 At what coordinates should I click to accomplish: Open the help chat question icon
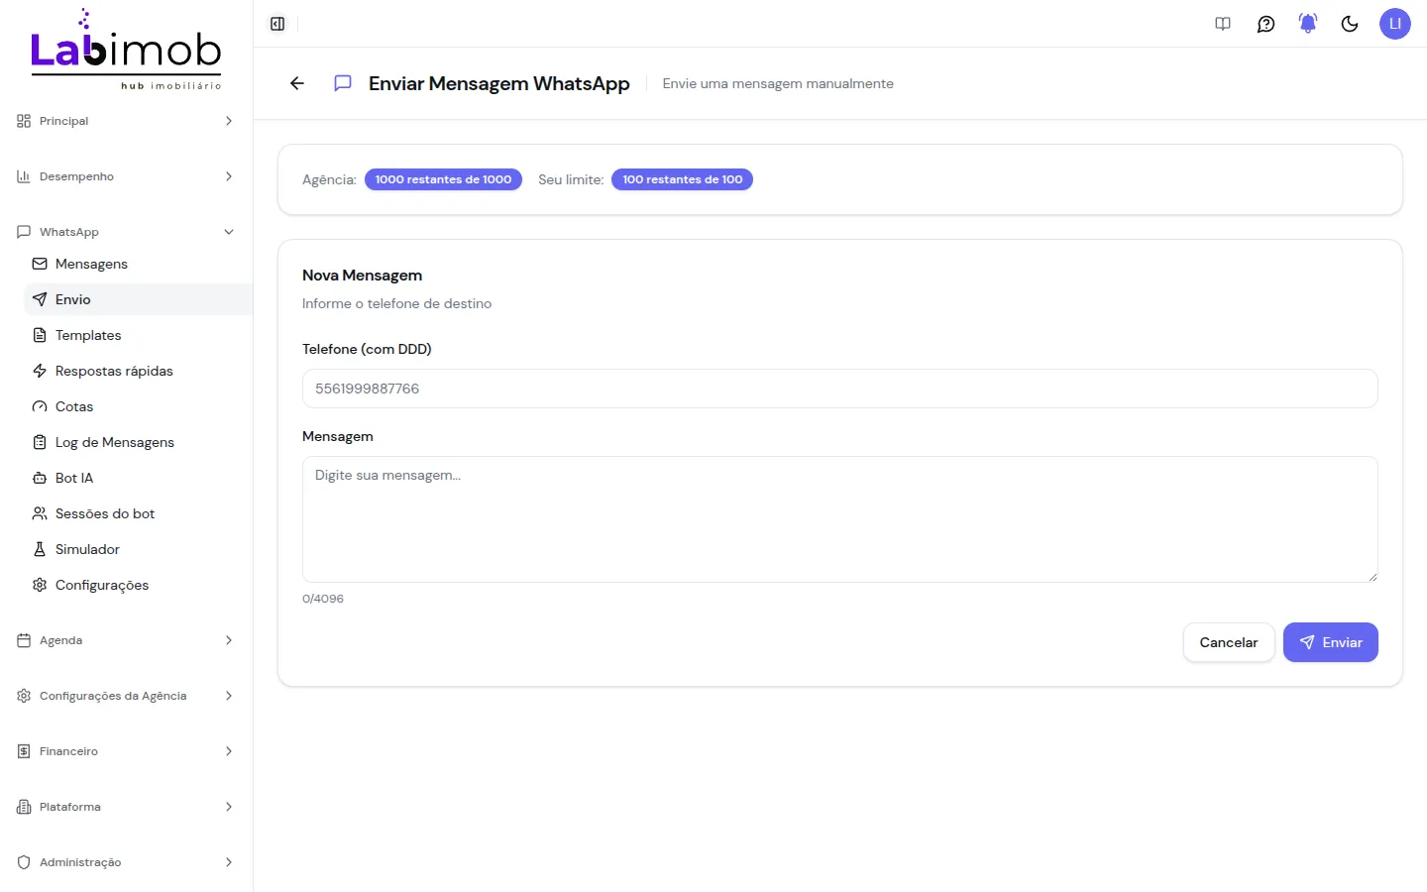coord(1265,24)
